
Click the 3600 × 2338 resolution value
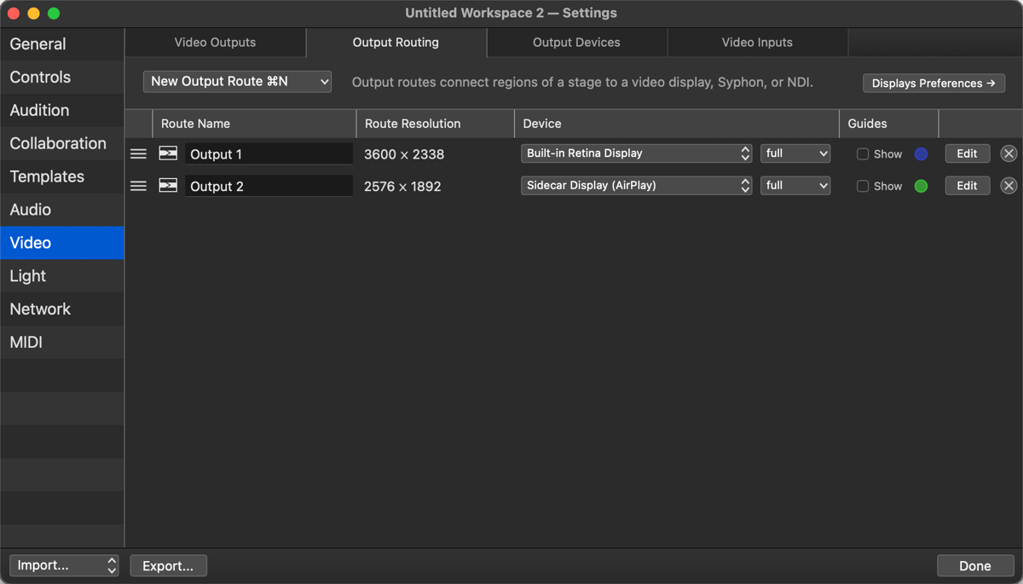point(404,154)
